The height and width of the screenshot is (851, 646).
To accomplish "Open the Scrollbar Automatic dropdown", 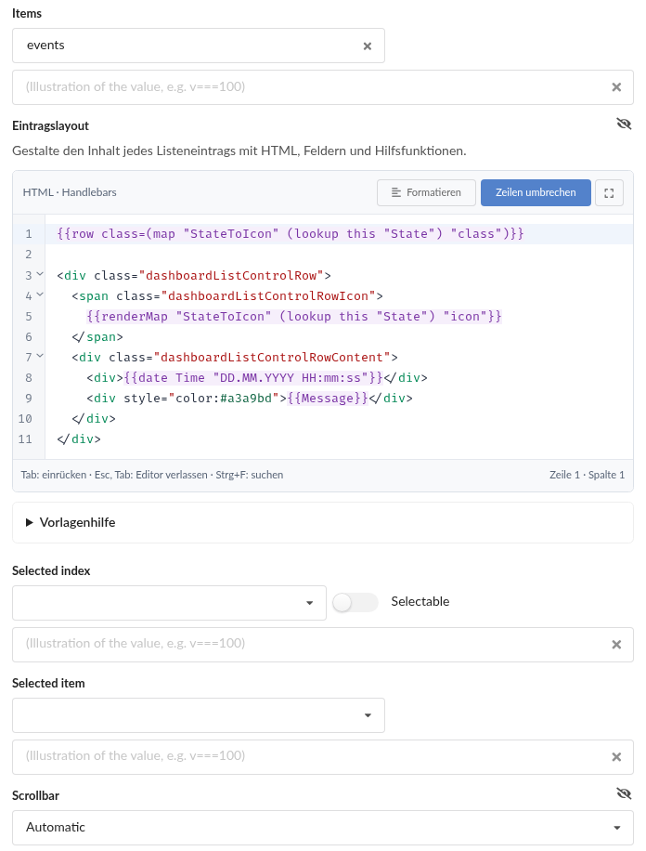I will tap(323, 828).
